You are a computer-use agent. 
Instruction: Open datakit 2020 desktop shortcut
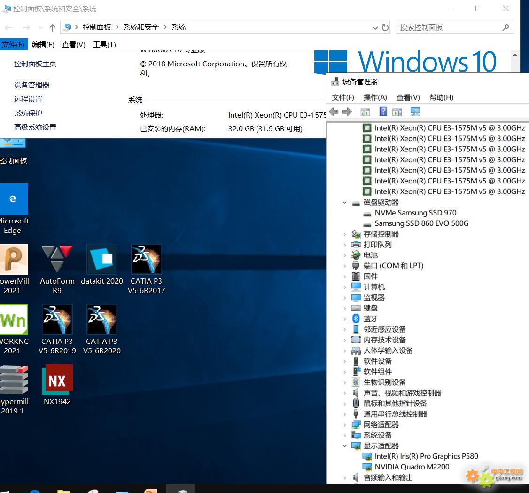[x=102, y=265]
